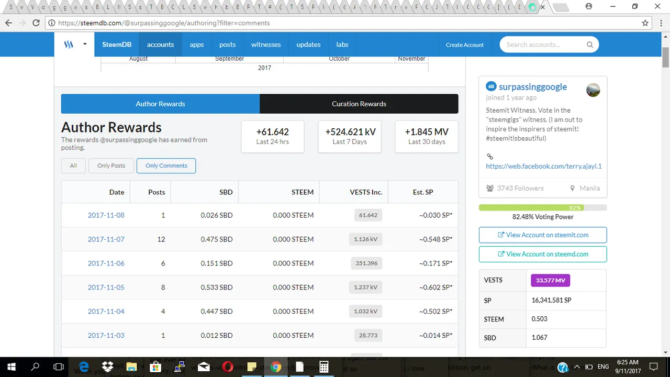Viewport: 670px width, 377px height.
Task: Click the +61.642 Last 24 hrs card
Action: [273, 136]
